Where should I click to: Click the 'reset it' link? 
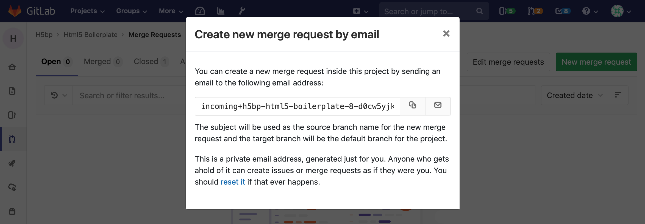tap(232, 182)
